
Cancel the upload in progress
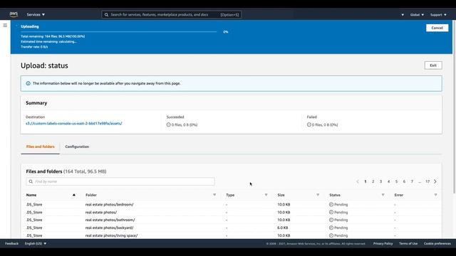(x=437, y=28)
